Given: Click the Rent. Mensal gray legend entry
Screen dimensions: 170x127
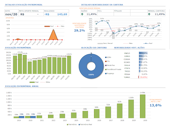Looking at the screenshot, I should coord(105,43).
